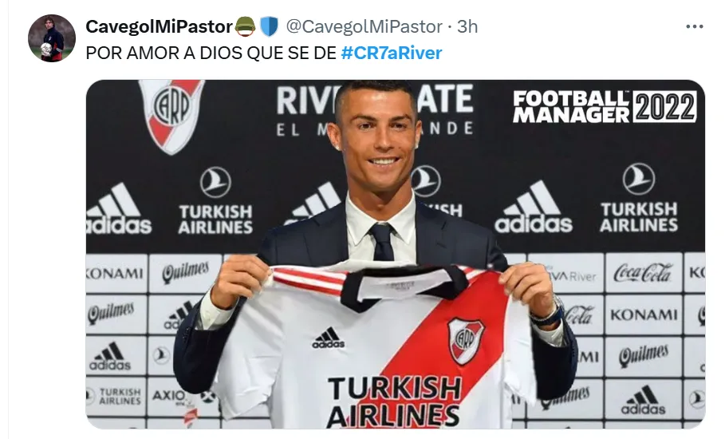Click the RIVER PLATE heading on the backdrop

click(375, 100)
